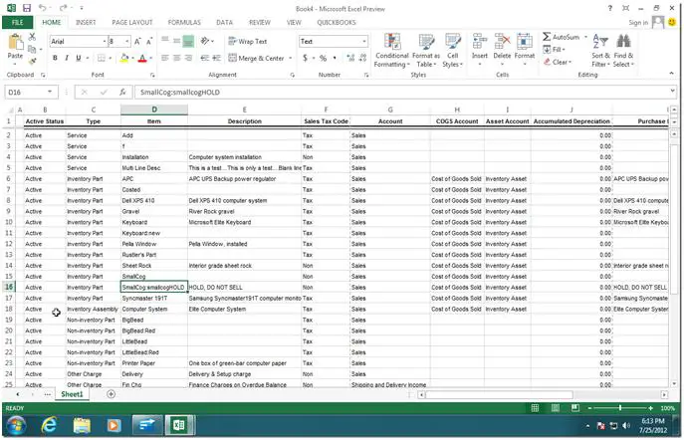Click the zoom slider in status bar

tap(620, 408)
